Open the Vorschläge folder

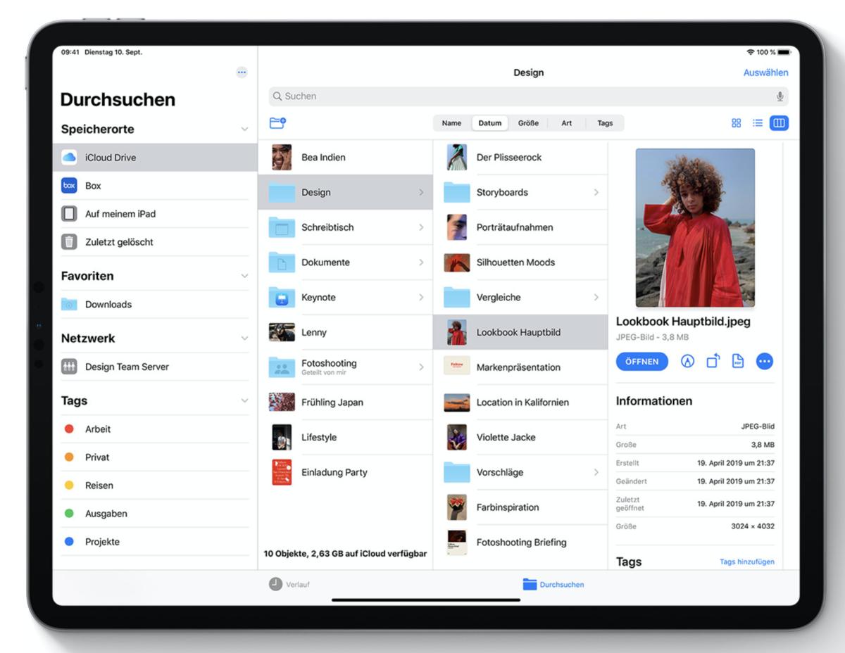(520, 472)
